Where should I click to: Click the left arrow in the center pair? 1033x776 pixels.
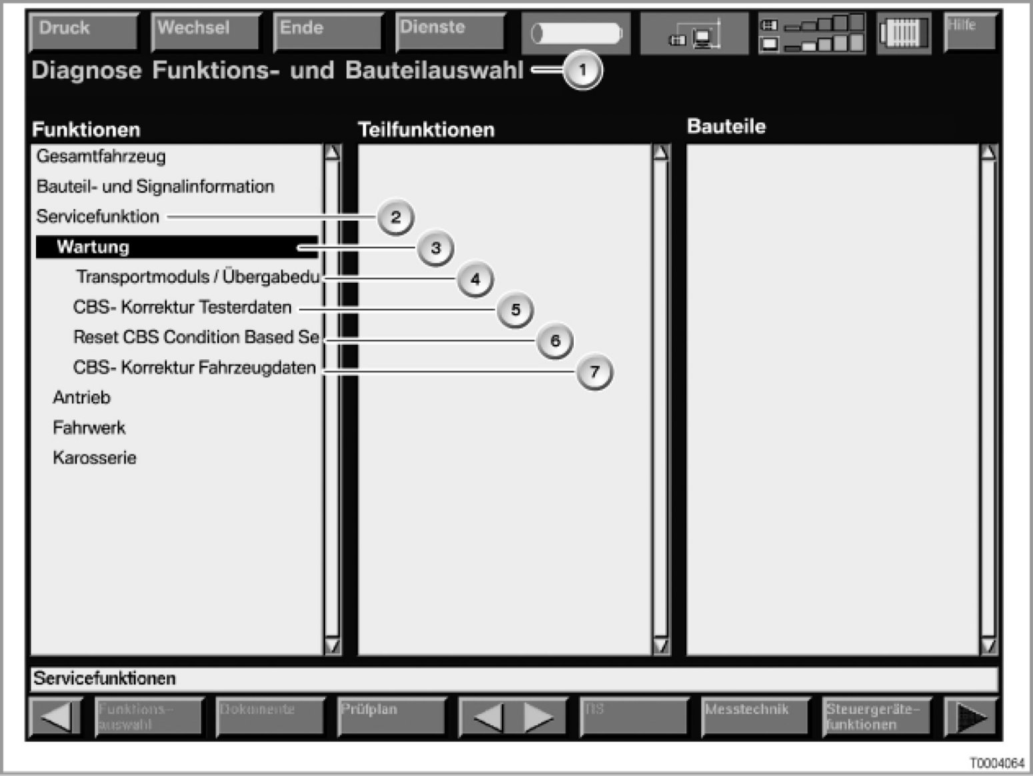(488, 717)
